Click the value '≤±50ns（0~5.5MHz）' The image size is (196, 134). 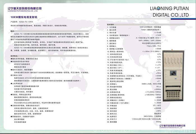click(x=151, y=51)
